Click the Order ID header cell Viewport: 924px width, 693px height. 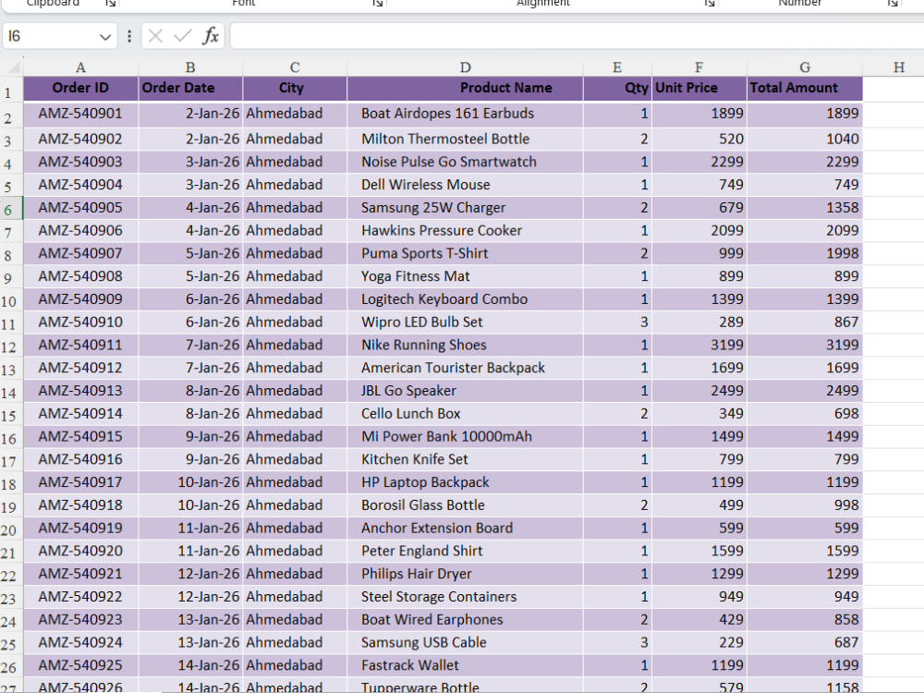[80, 89]
